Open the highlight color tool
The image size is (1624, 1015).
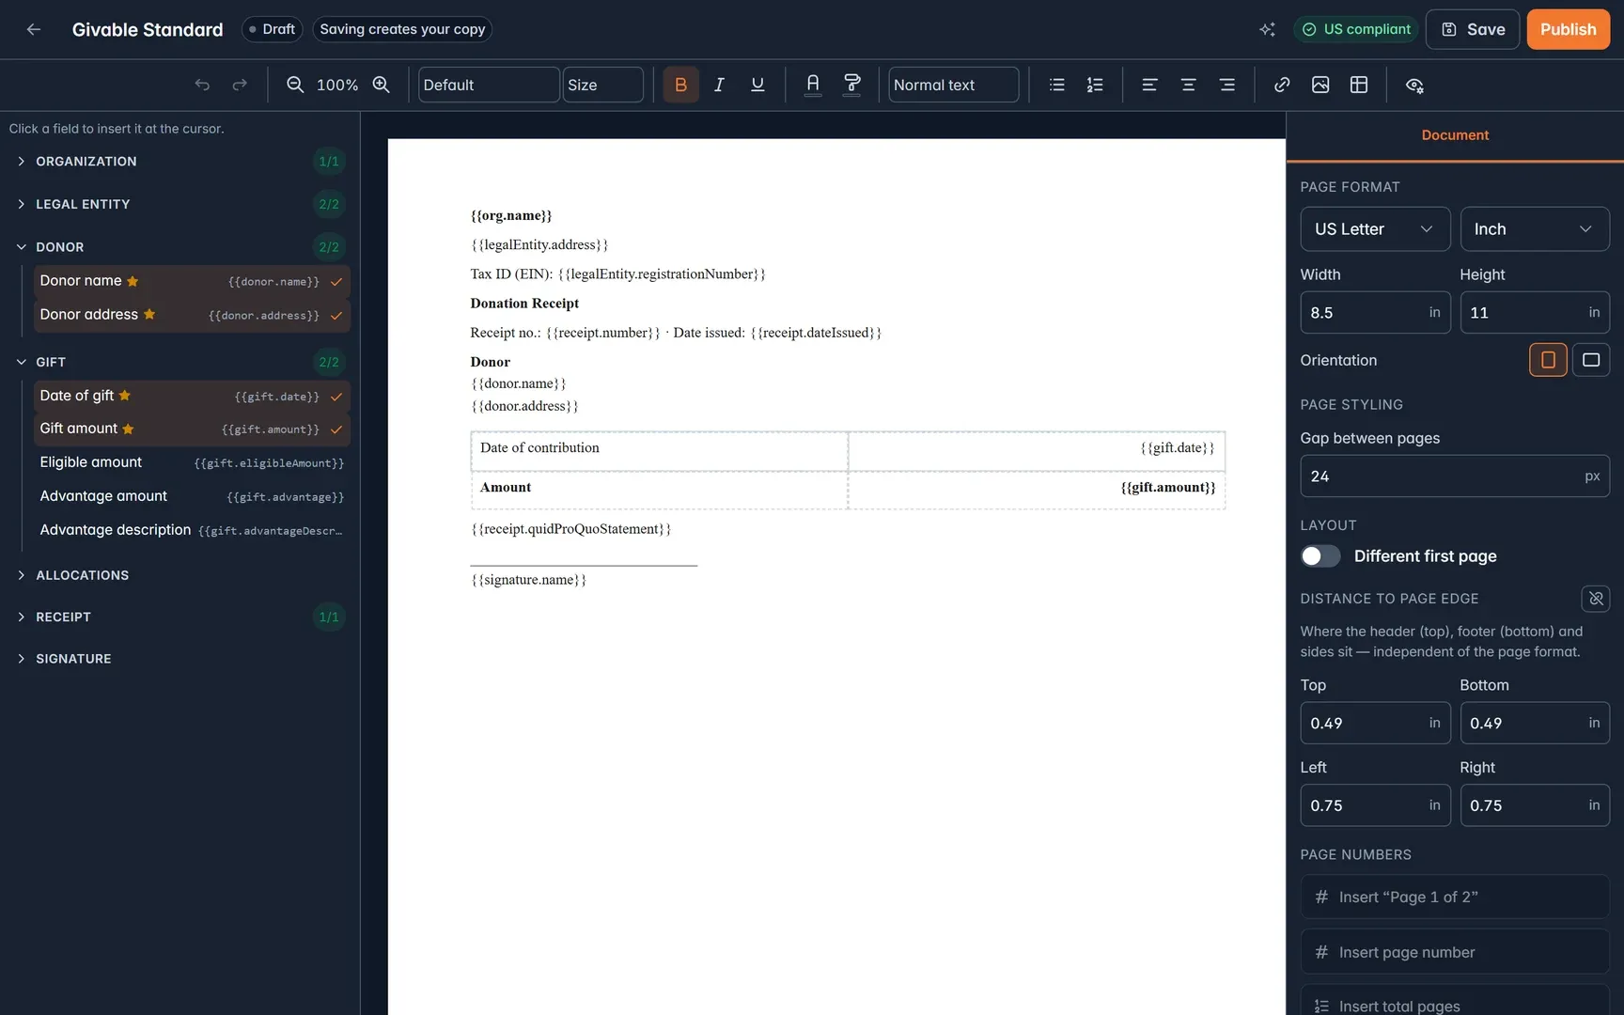[851, 85]
